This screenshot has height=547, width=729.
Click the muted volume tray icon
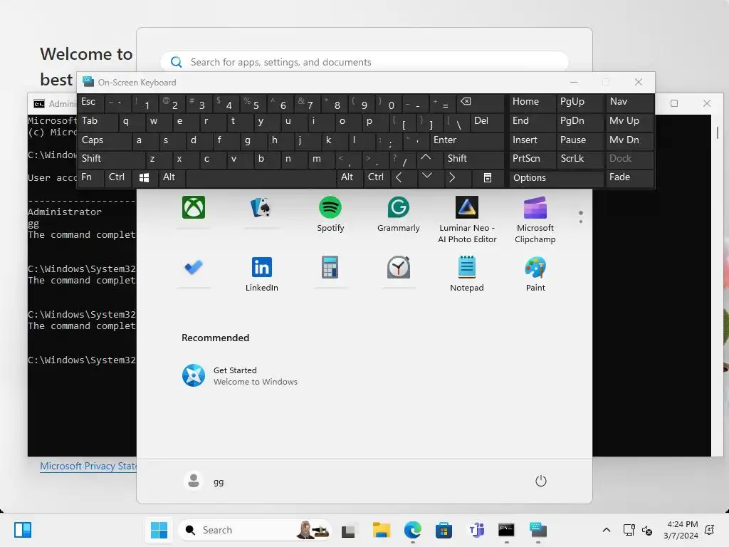tap(646, 530)
